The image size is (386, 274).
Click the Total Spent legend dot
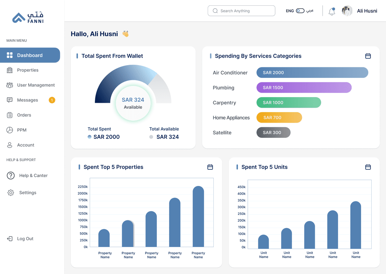coord(90,137)
